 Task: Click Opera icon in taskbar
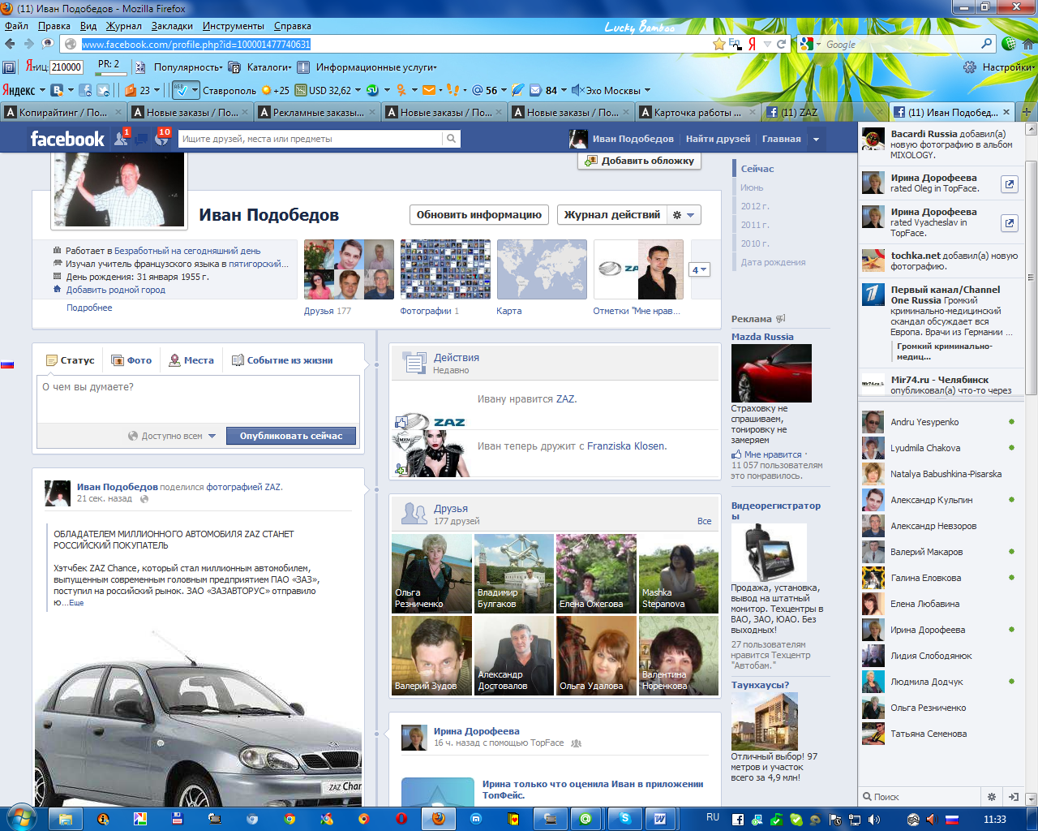pyautogui.click(x=401, y=819)
